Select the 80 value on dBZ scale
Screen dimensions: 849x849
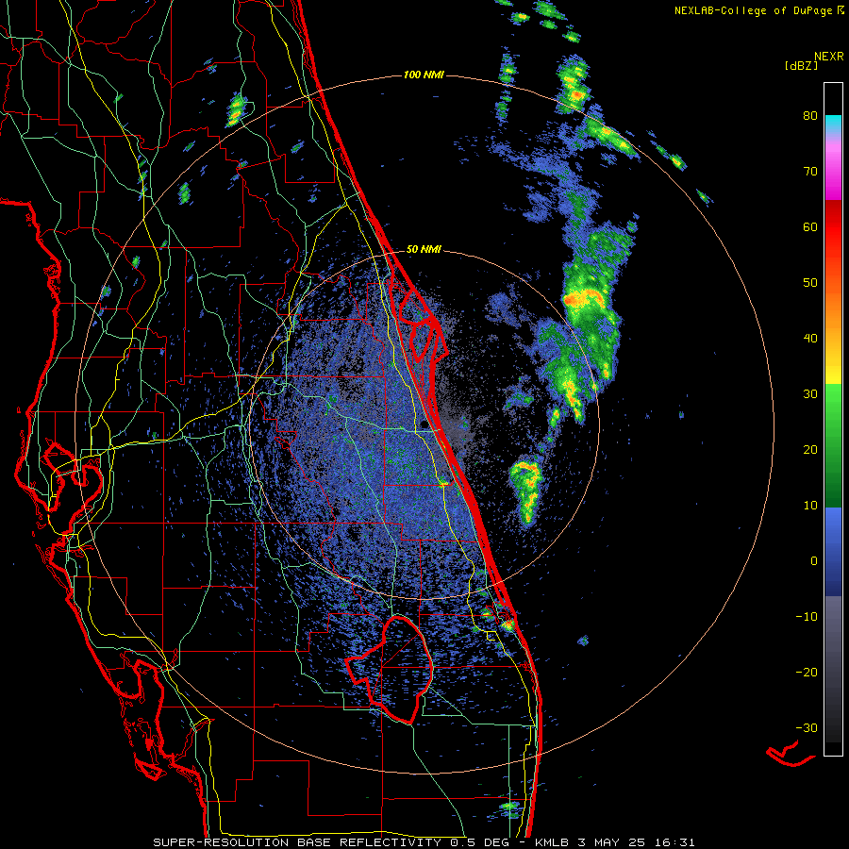pos(810,116)
